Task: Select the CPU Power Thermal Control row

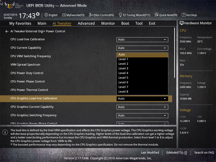Action: [29, 90]
